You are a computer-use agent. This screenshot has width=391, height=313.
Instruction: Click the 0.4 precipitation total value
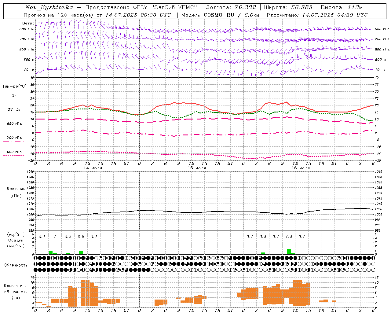263,237
